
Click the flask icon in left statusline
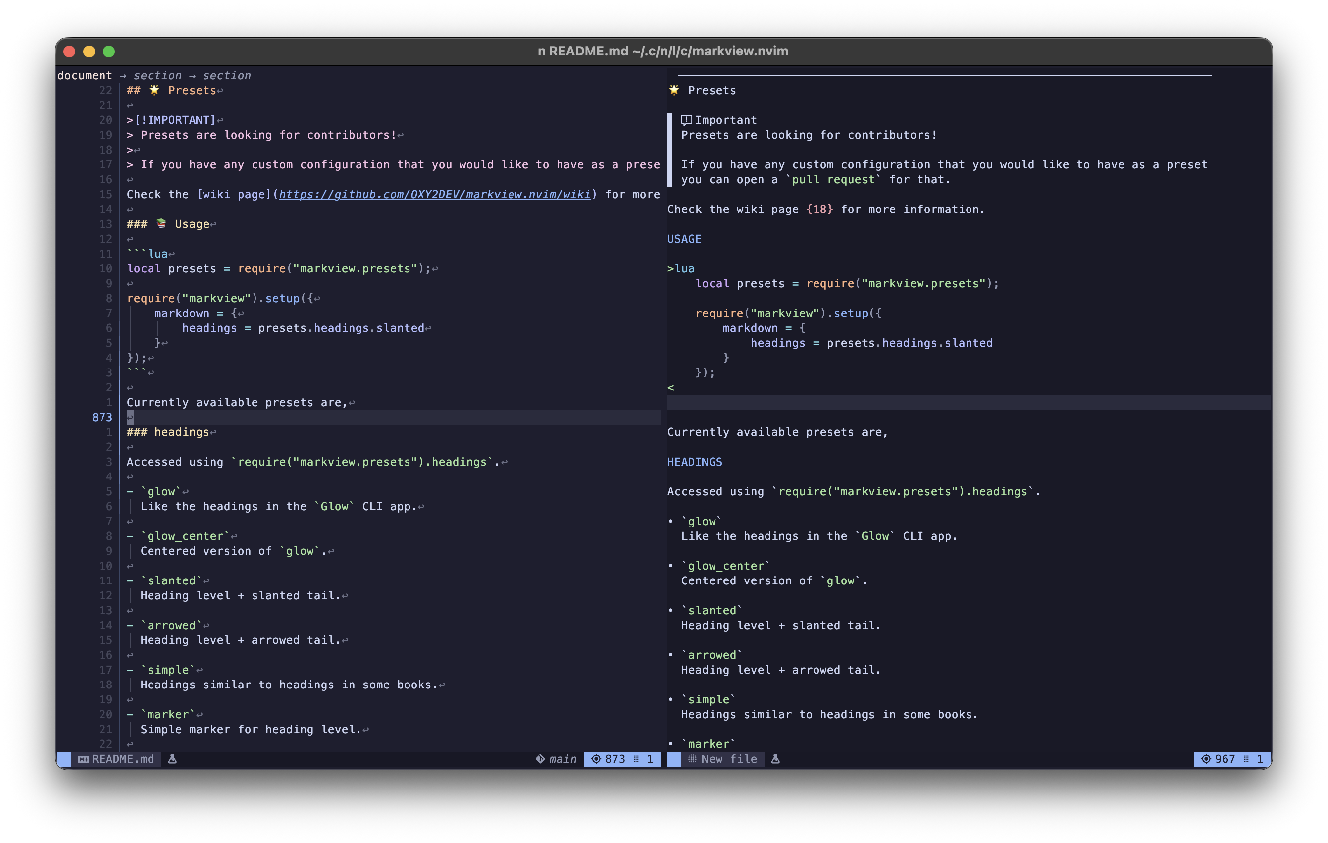(172, 759)
